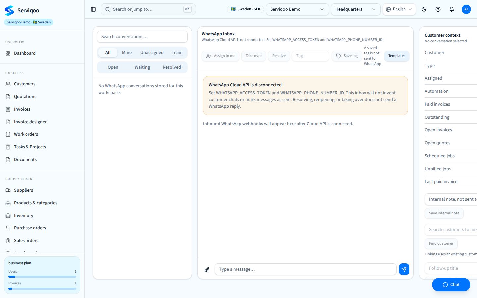
Task: Select the All conversations filter
Action: tap(108, 53)
